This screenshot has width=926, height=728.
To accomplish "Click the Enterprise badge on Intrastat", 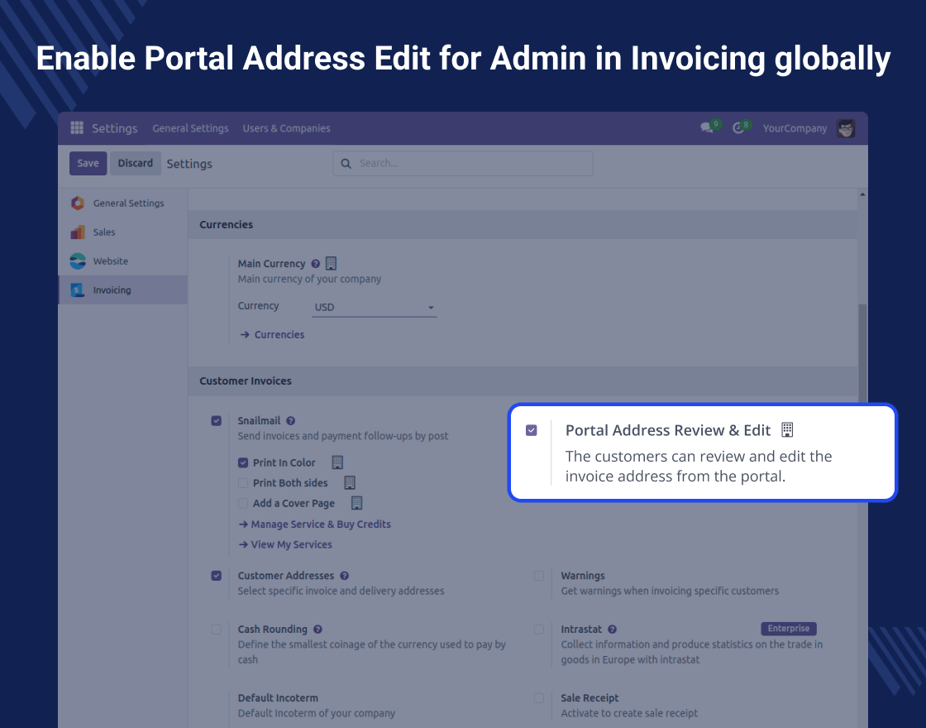I will [x=789, y=629].
